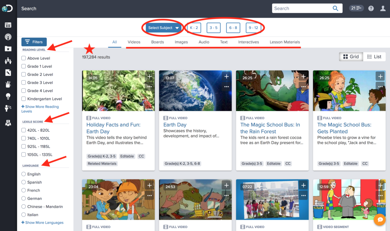Switch to the Interactives tab
Image resolution: width=390 pixels, height=231 pixels.
pos(248,42)
